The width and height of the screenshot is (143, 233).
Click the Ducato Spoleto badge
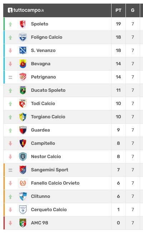click(x=23, y=90)
